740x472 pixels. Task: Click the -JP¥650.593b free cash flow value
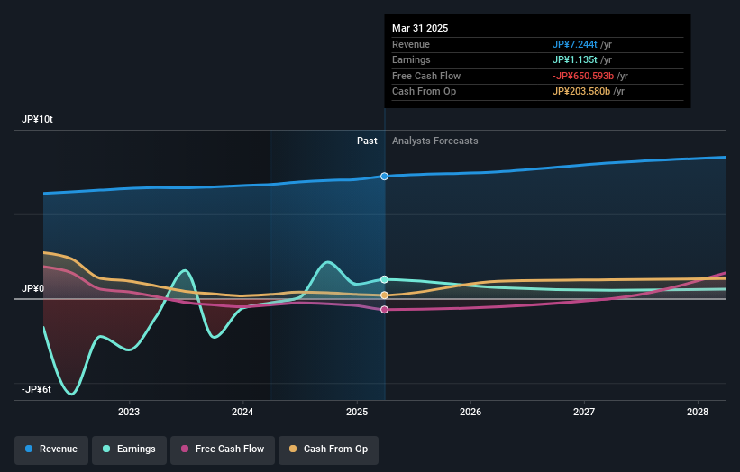[583, 76]
